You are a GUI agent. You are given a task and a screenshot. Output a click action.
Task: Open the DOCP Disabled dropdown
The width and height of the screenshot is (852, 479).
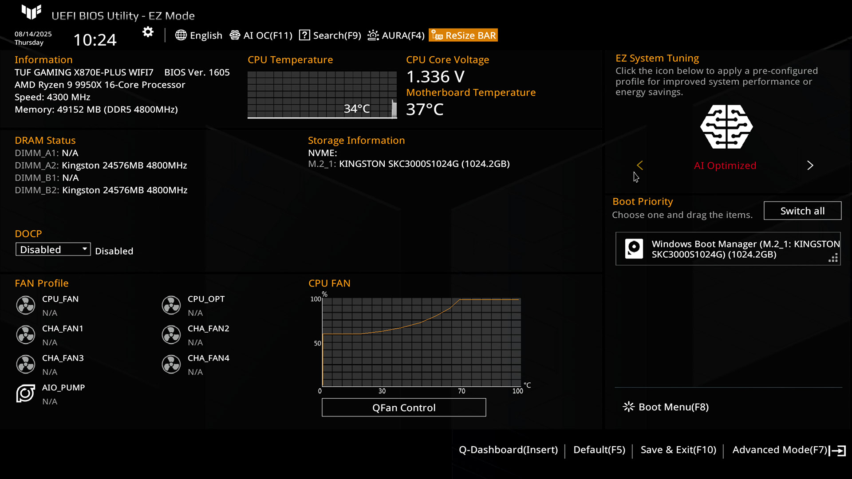pos(53,249)
